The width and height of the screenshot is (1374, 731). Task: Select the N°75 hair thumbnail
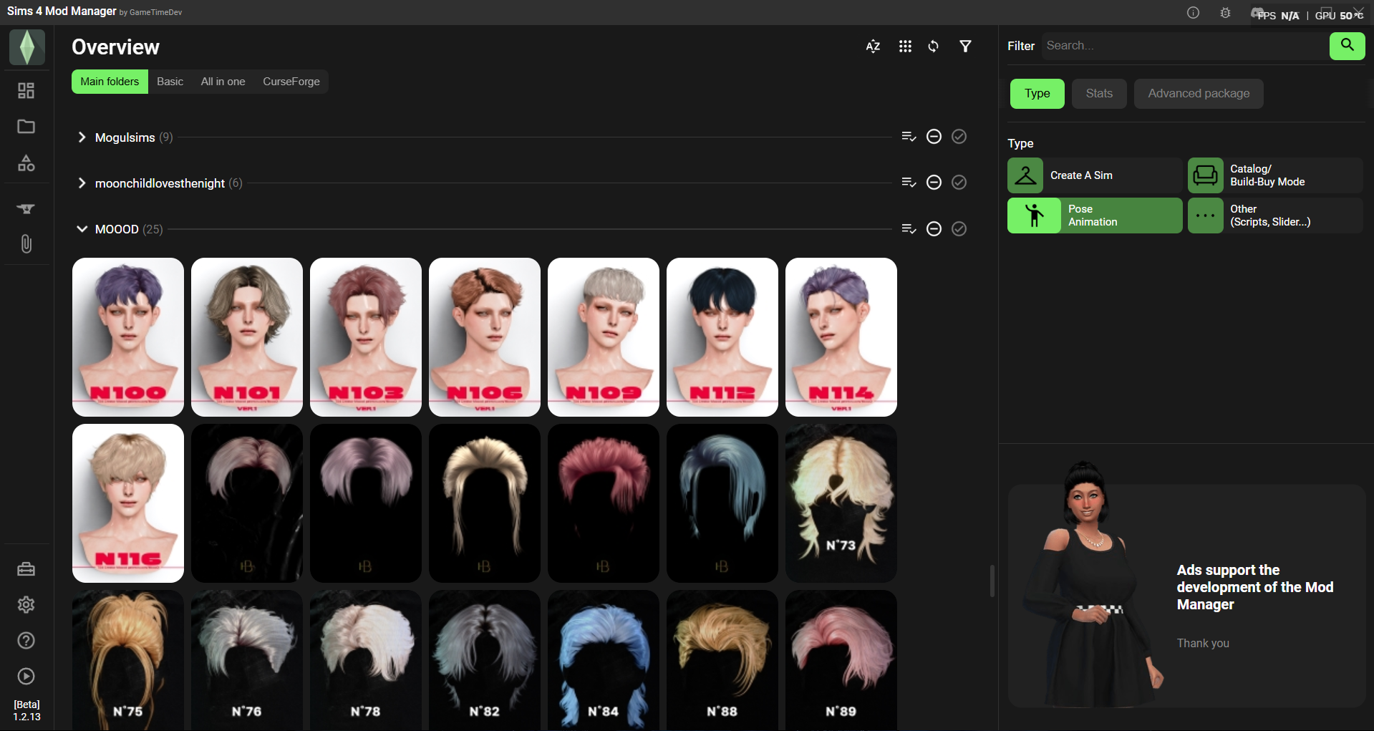(128, 660)
